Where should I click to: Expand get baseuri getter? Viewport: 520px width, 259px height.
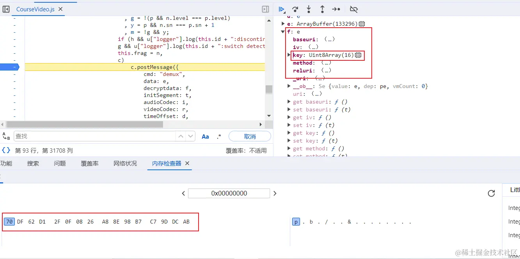click(289, 102)
